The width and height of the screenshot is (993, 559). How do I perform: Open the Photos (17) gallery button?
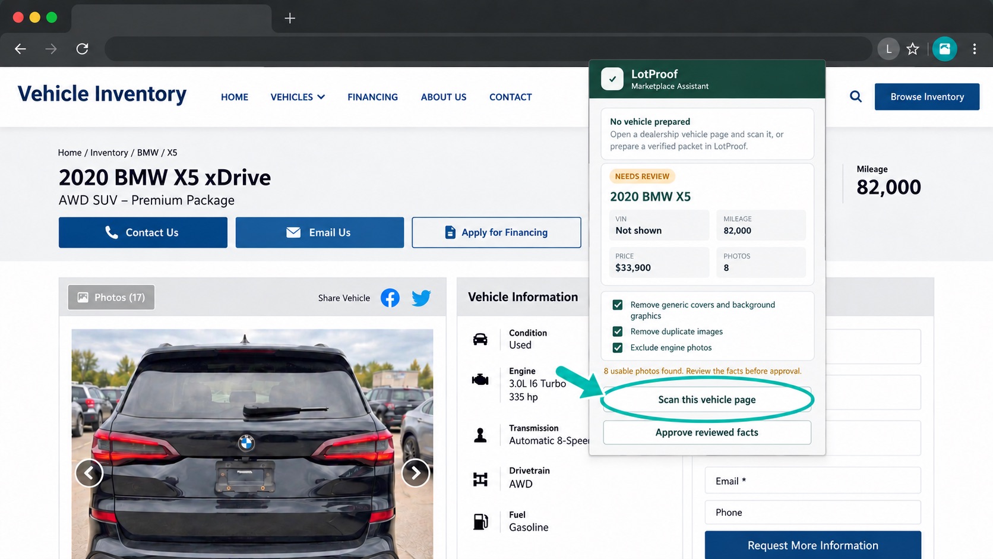tap(111, 298)
